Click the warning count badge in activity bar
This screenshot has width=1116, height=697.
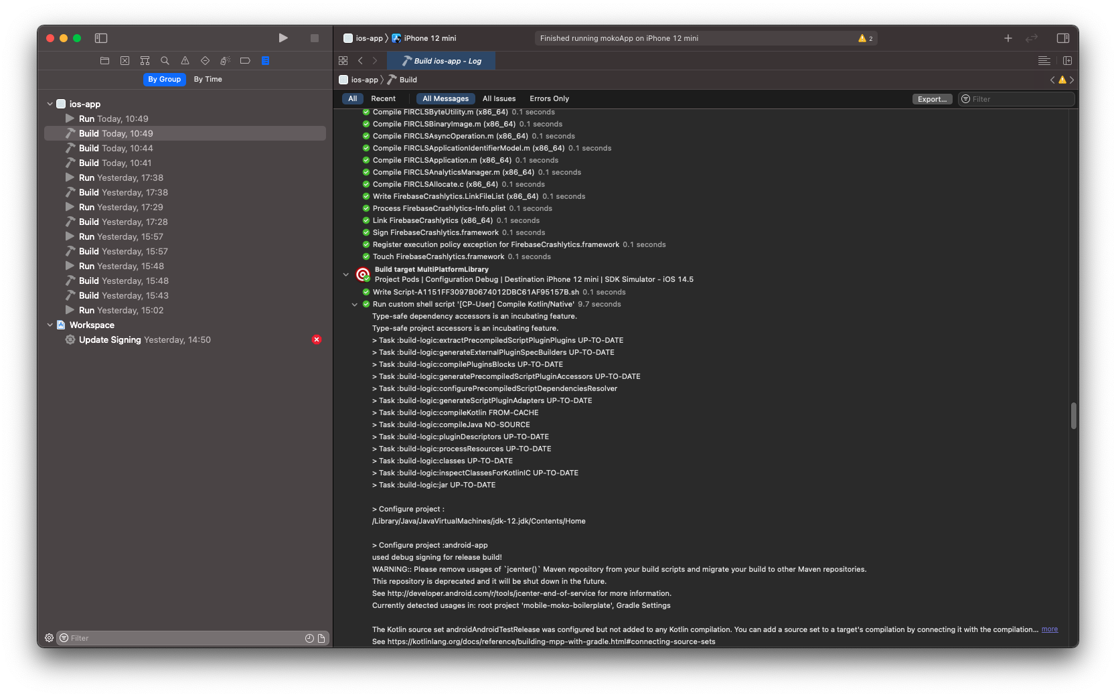tap(866, 38)
